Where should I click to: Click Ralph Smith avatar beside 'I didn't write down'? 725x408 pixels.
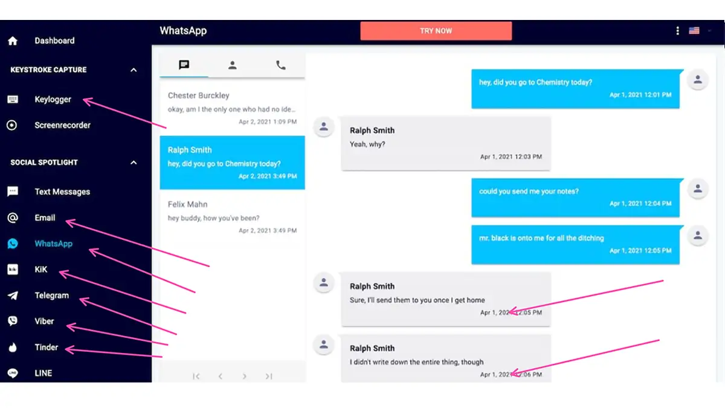(324, 345)
